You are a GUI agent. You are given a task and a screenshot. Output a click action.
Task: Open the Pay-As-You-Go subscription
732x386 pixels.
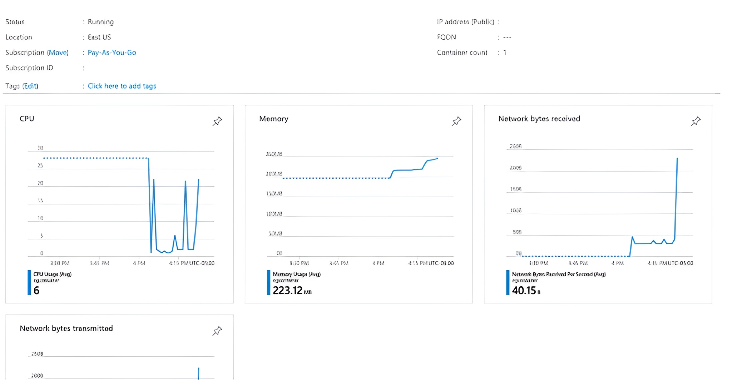[112, 52]
